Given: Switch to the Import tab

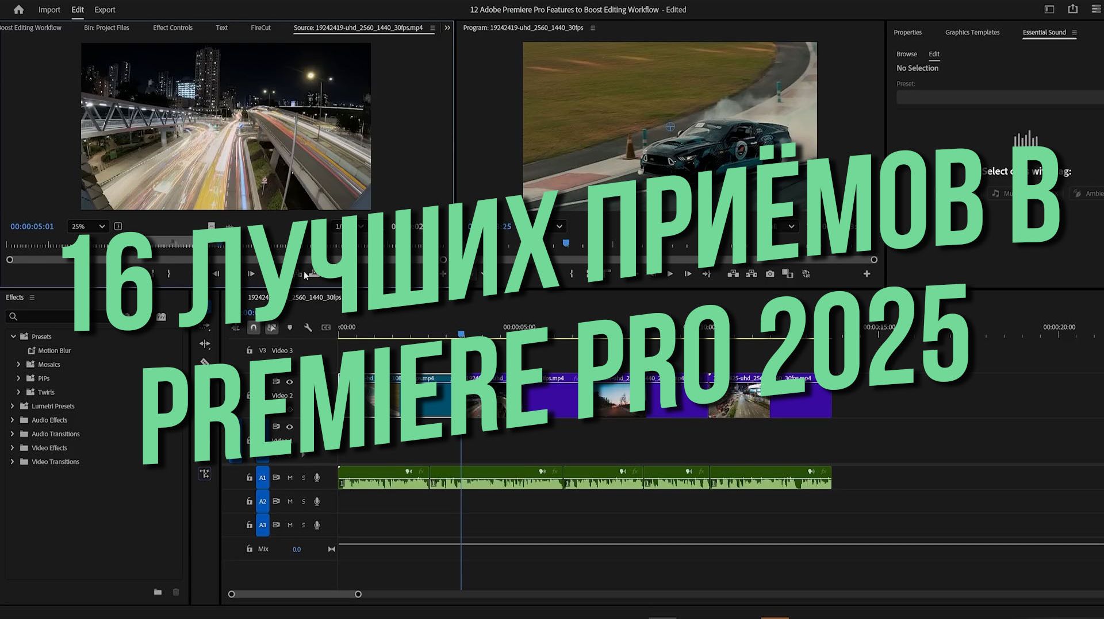Looking at the screenshot, I should pyautogui.click(x=49, y=10).
